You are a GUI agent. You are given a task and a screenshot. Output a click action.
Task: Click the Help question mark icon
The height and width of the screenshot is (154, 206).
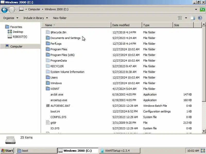point(200,18)
